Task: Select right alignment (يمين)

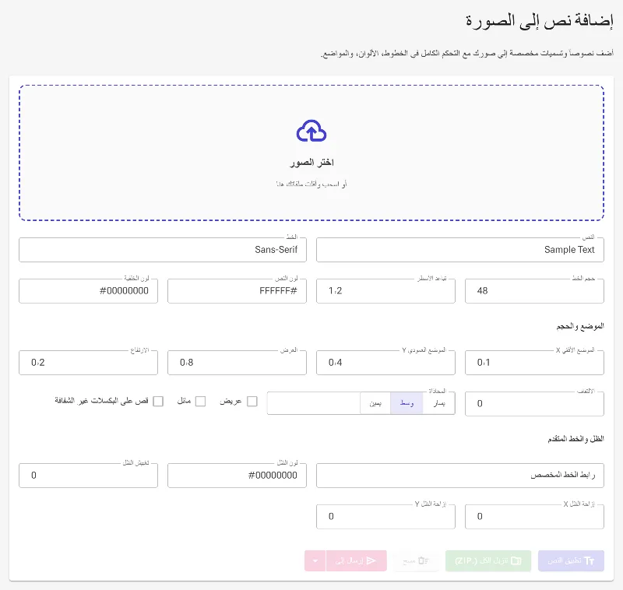Action: tap(375, 403)
